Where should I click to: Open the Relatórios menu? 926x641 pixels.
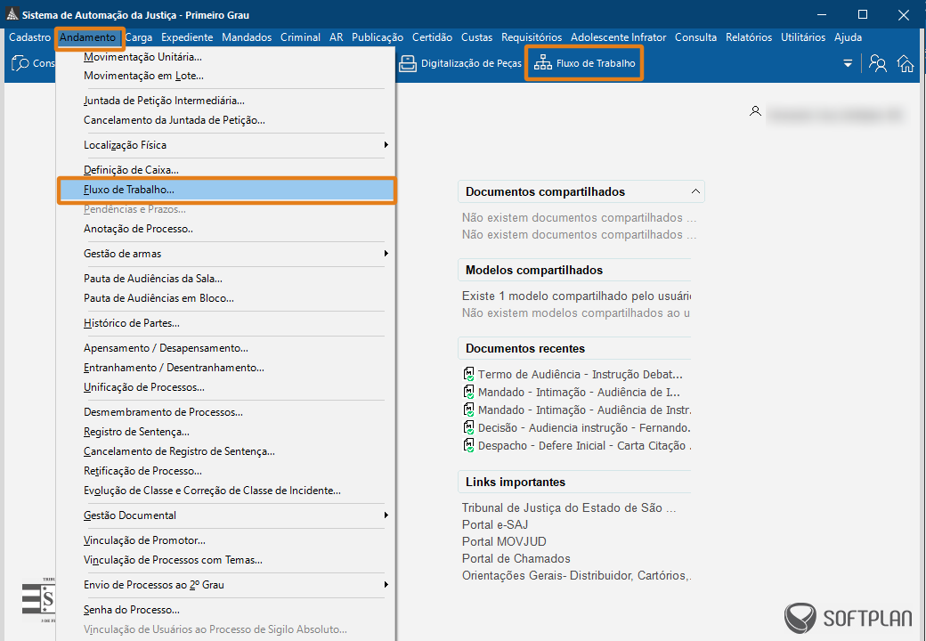[749, 37]
